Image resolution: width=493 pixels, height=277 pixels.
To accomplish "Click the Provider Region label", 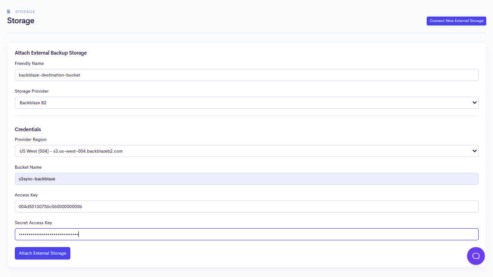I will click(x=30, y=140).
